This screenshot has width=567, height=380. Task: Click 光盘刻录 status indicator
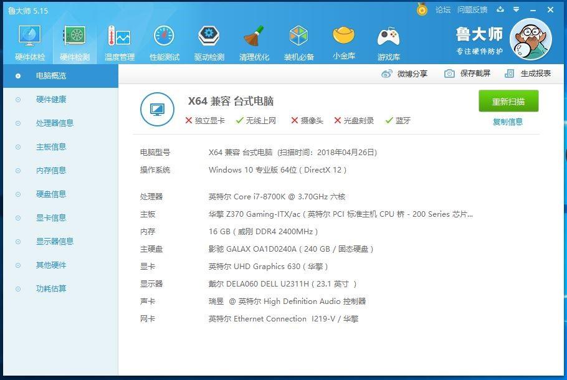pos(354,120)
